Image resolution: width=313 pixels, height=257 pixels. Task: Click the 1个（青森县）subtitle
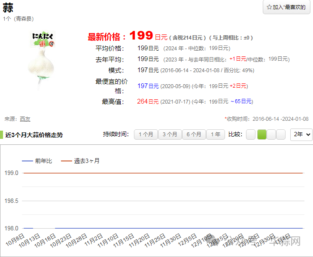tap(18, 19)
